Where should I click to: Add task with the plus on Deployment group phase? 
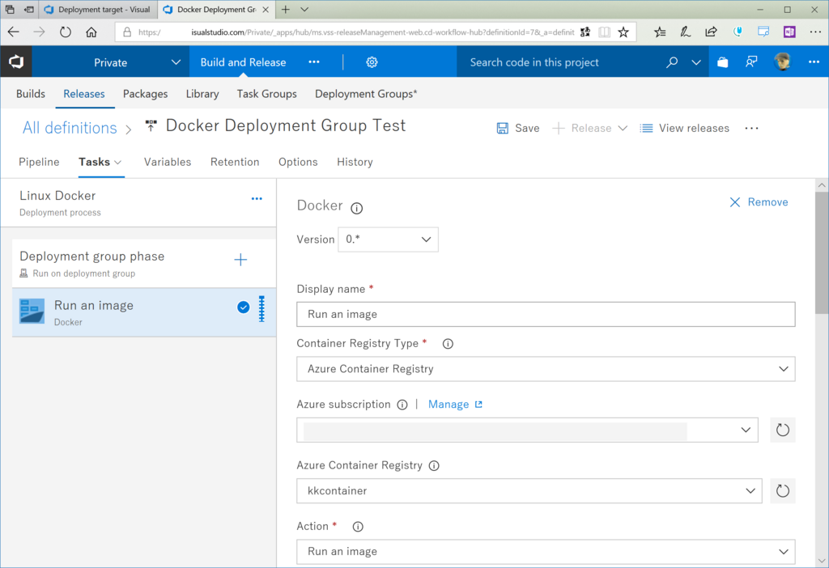pyautogui.click(x=240, y=260)
